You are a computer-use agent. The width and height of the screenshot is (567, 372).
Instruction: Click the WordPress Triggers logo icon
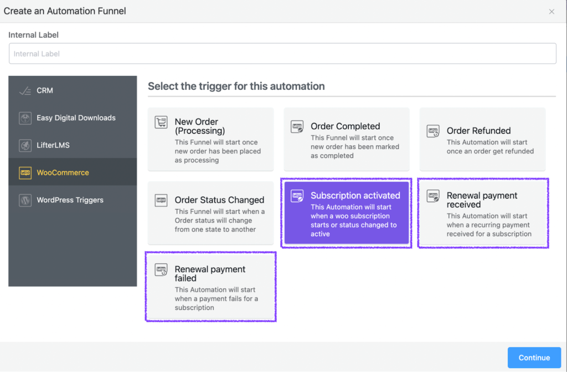tap(24, 200)
